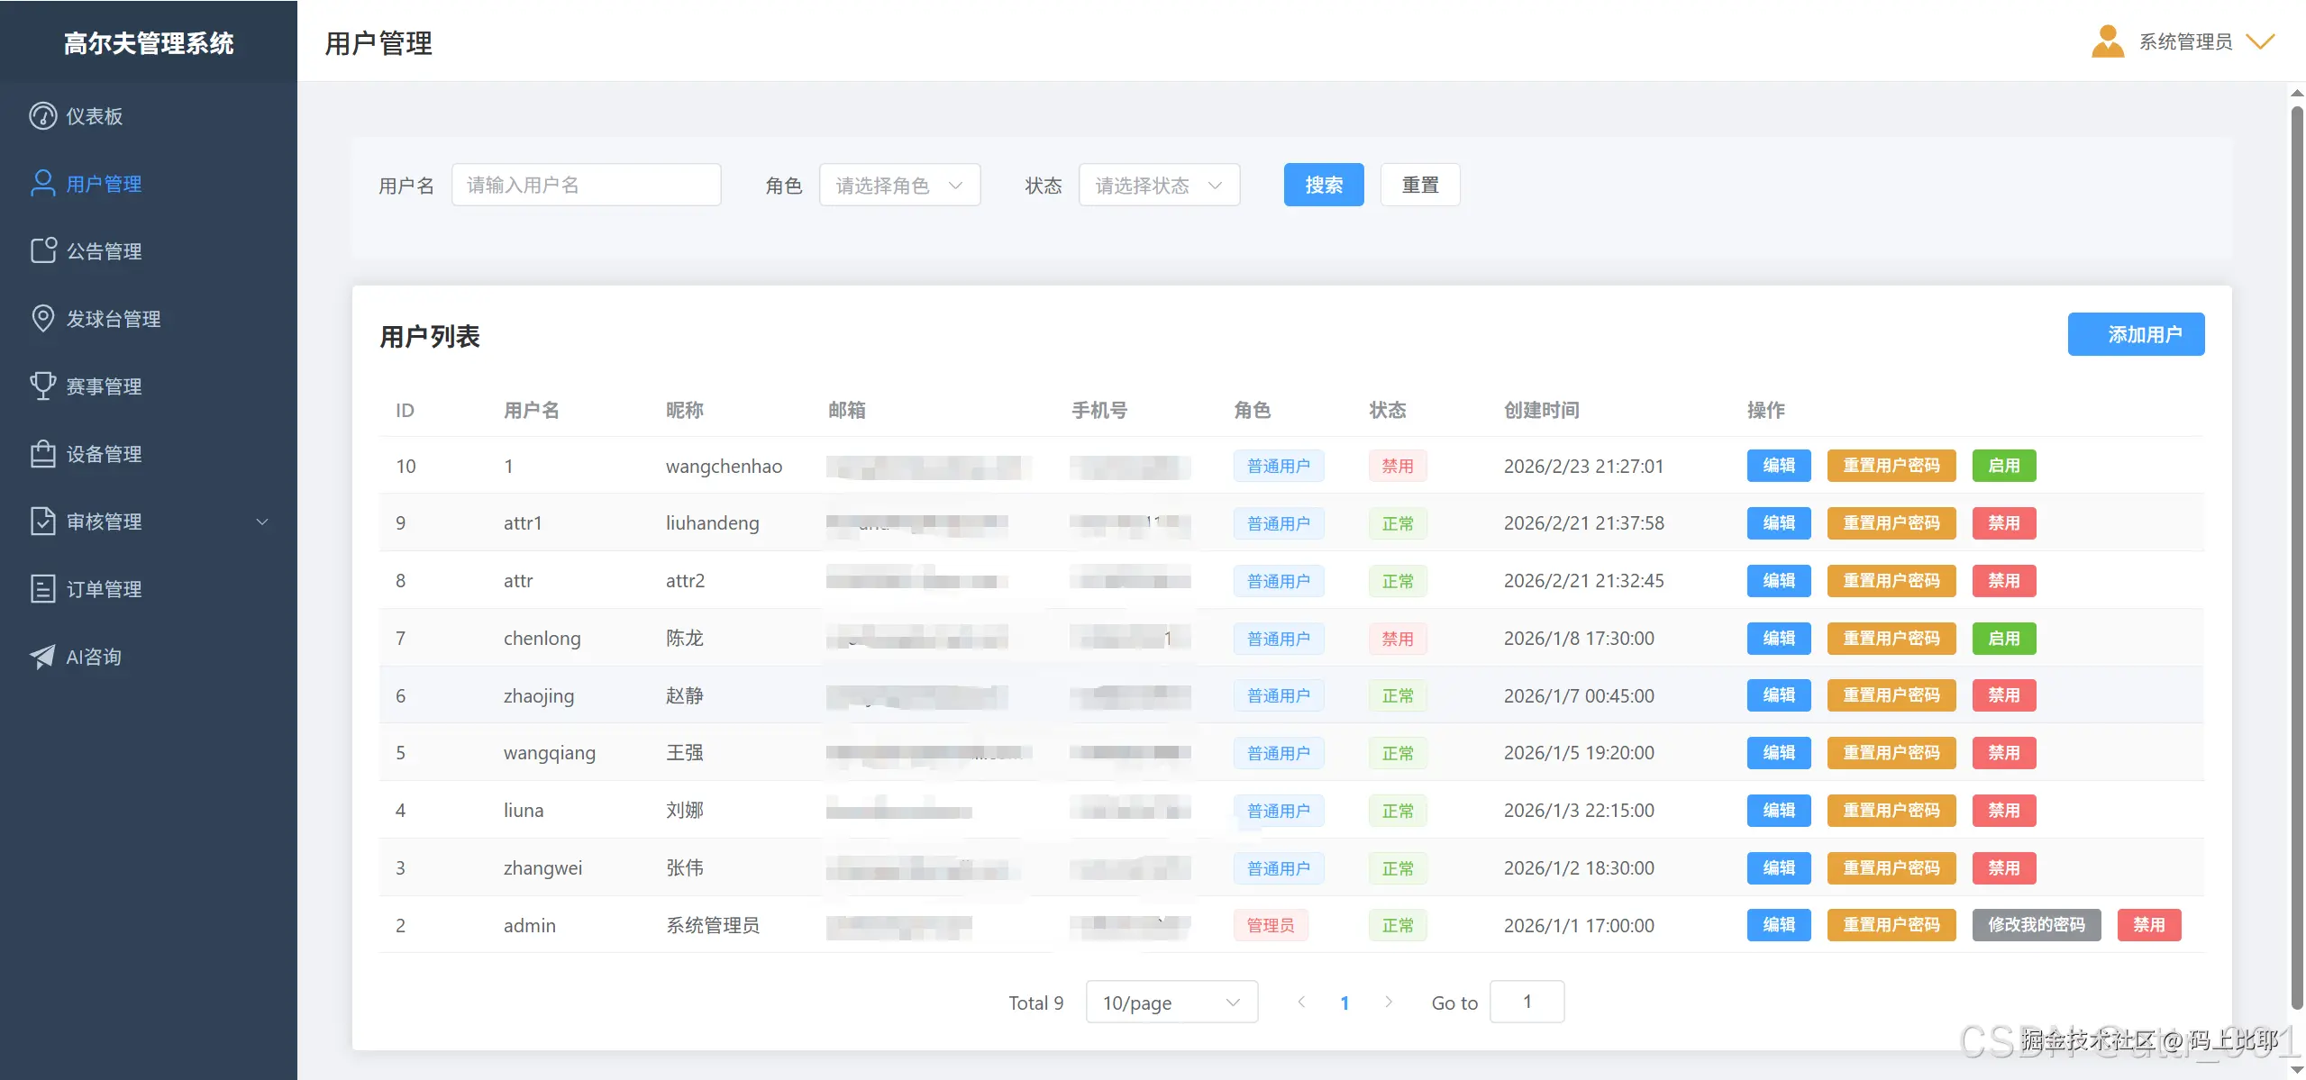
Task: Edit user chenlong via 编辑
Action: tap(1779, 639)
